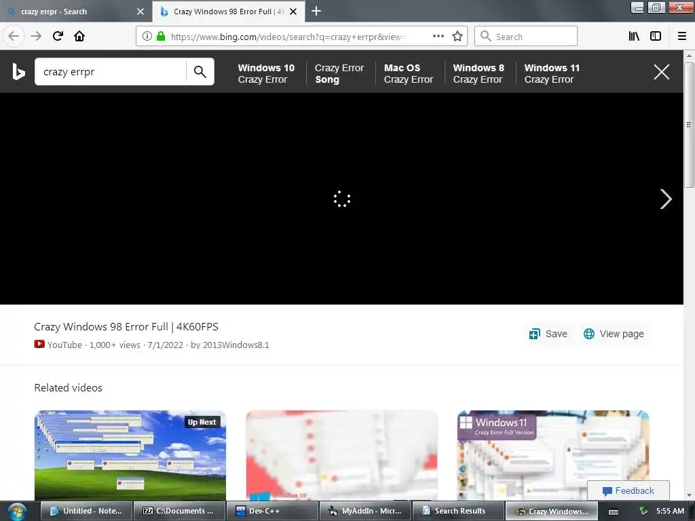The width and height of the screenshot is (695, 521).
Task: Click the Crazy Windows taskbar button
Action: pyautogui.click(x=551, y=511)
